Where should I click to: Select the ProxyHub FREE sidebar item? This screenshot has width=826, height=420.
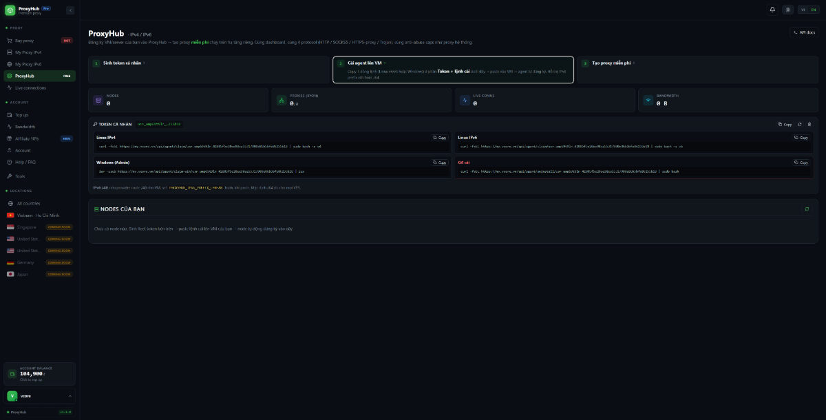click(x=39, y=76)
